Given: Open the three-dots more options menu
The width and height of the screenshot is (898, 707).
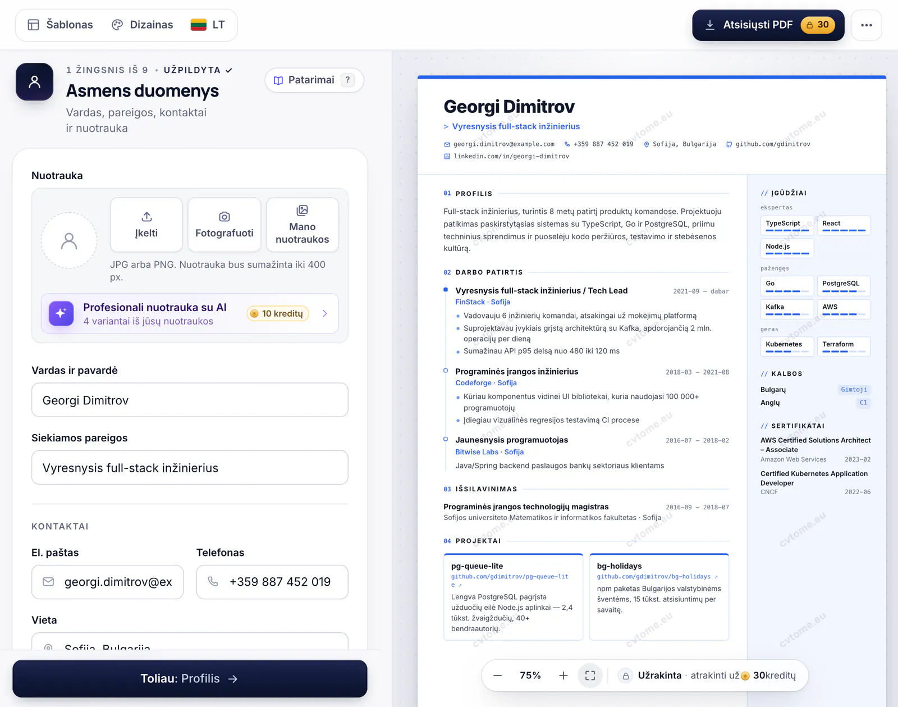Looking at the screenshot, I should click(x=867, y=25).
